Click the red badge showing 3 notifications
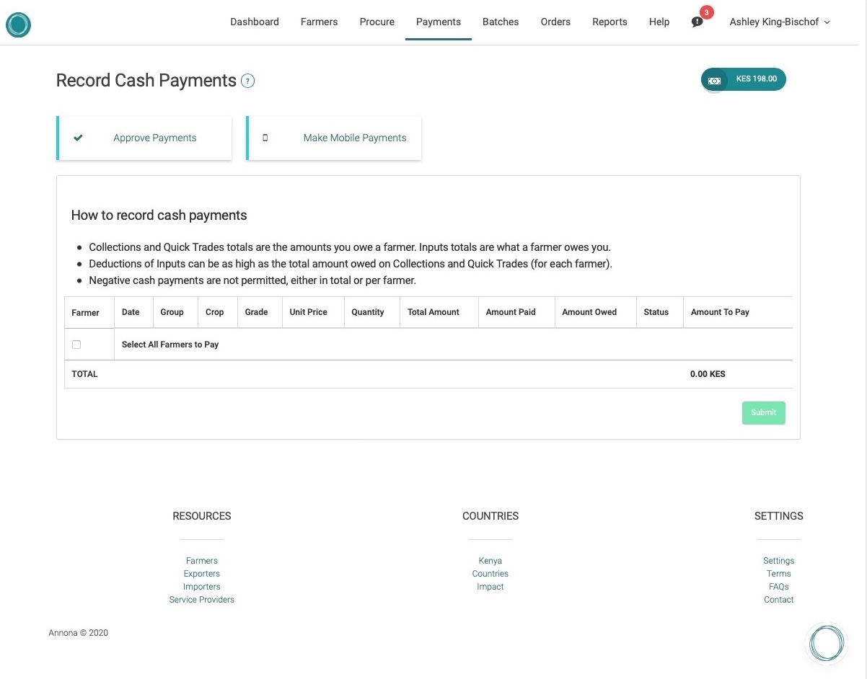The height and width of the screenshot is (679, 867). 706,12
